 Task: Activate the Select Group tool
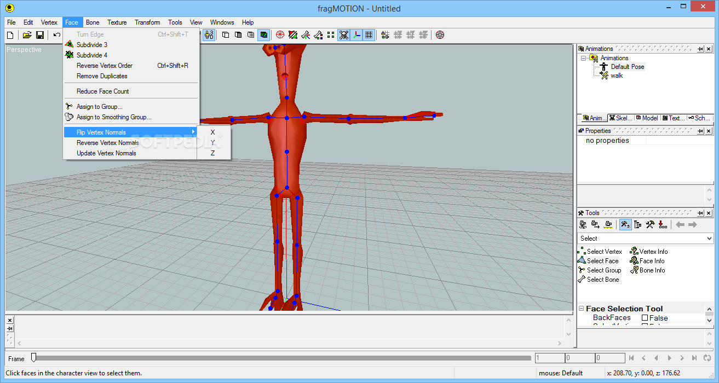600,270
